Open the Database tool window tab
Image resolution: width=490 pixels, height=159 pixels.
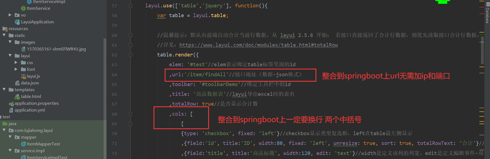pyautogui.click(x=487, y=15)
